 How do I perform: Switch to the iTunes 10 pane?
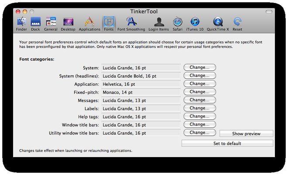pyautogui.click(x=195, y=24)
